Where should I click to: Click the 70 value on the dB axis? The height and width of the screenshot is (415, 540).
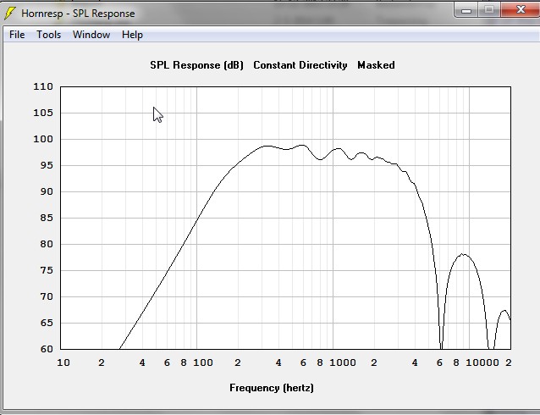(x=47, y=296)
